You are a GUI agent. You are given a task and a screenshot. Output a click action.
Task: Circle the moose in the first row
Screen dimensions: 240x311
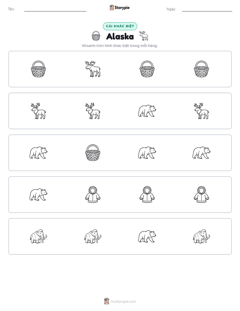(x=93, y=69)
